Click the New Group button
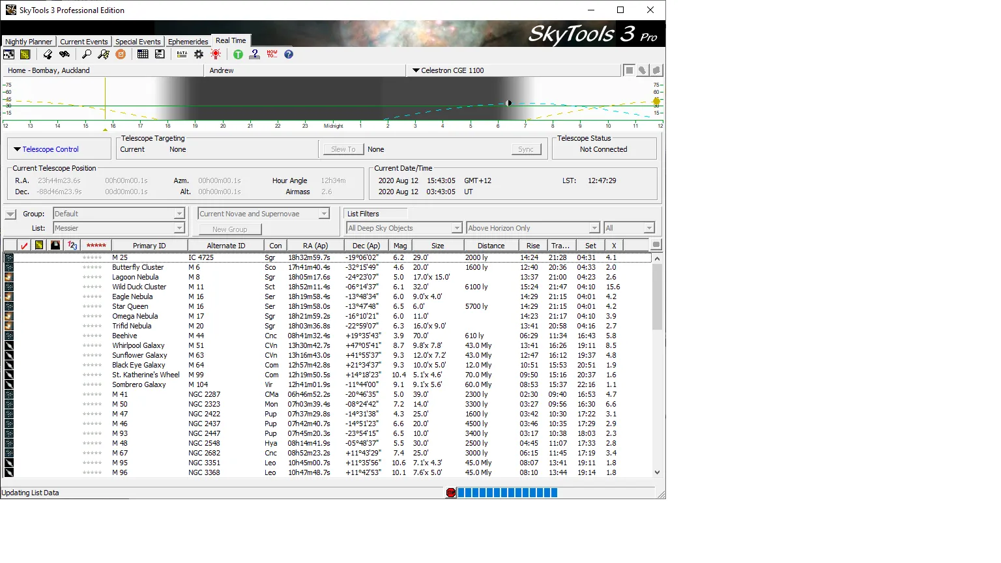 coord(230,229)
